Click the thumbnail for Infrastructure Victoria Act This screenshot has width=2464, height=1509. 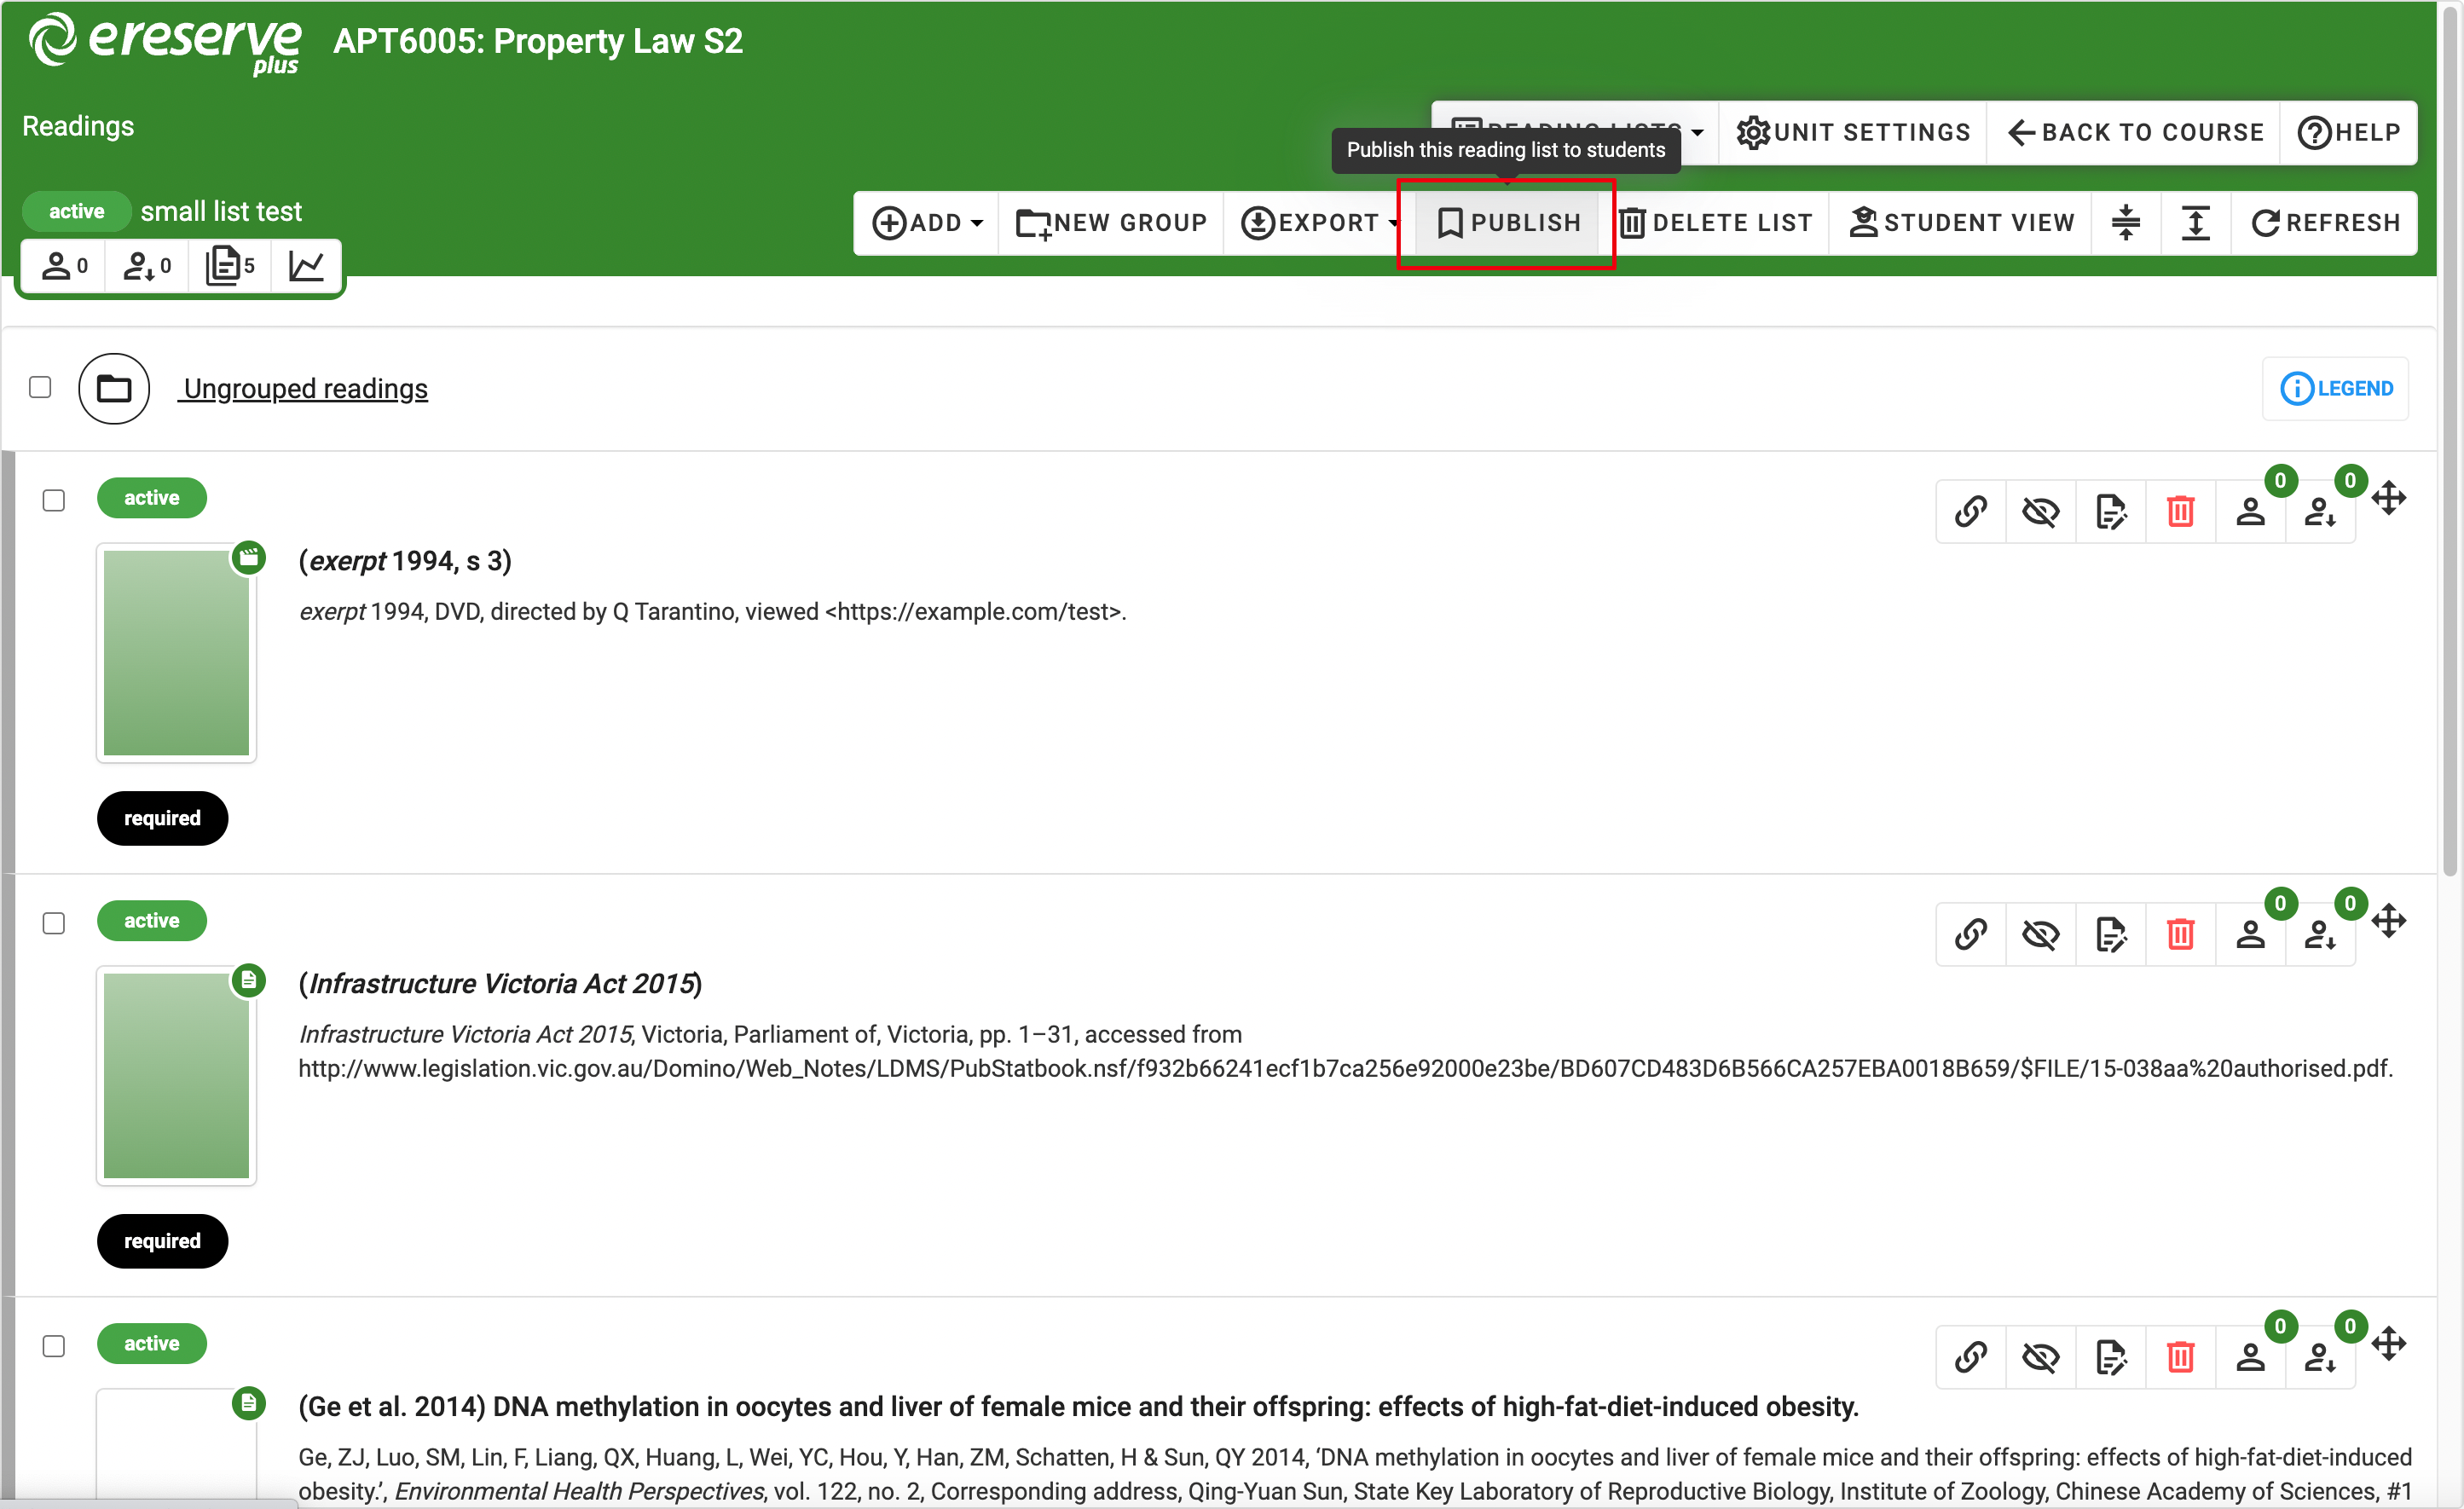(176, 1072)
